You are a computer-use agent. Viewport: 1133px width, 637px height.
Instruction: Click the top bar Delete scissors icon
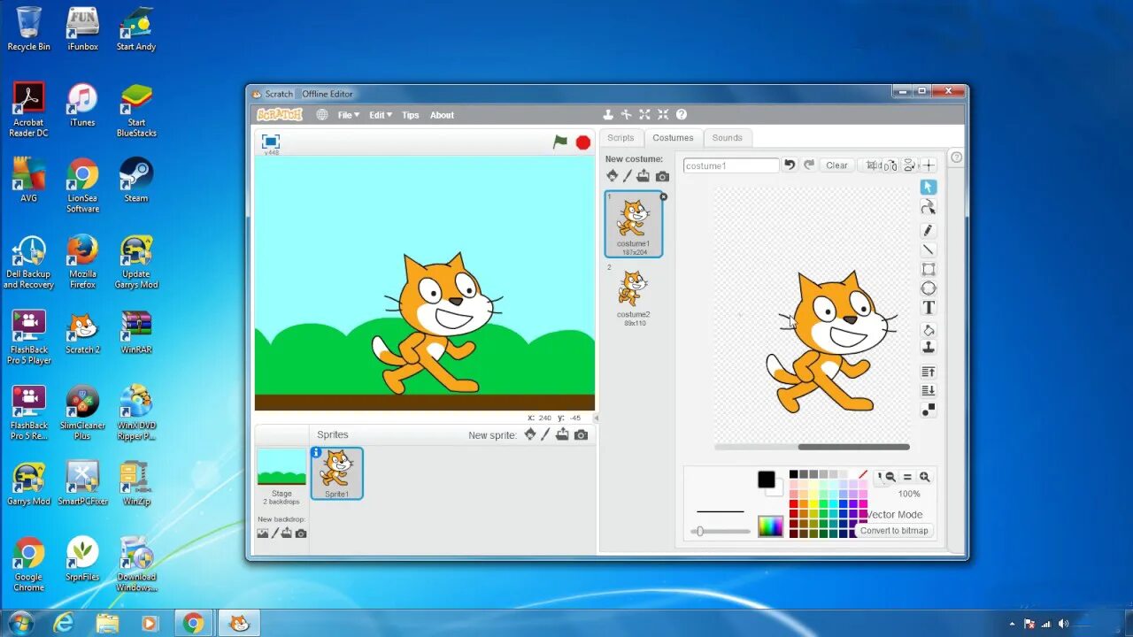(627, 115)
